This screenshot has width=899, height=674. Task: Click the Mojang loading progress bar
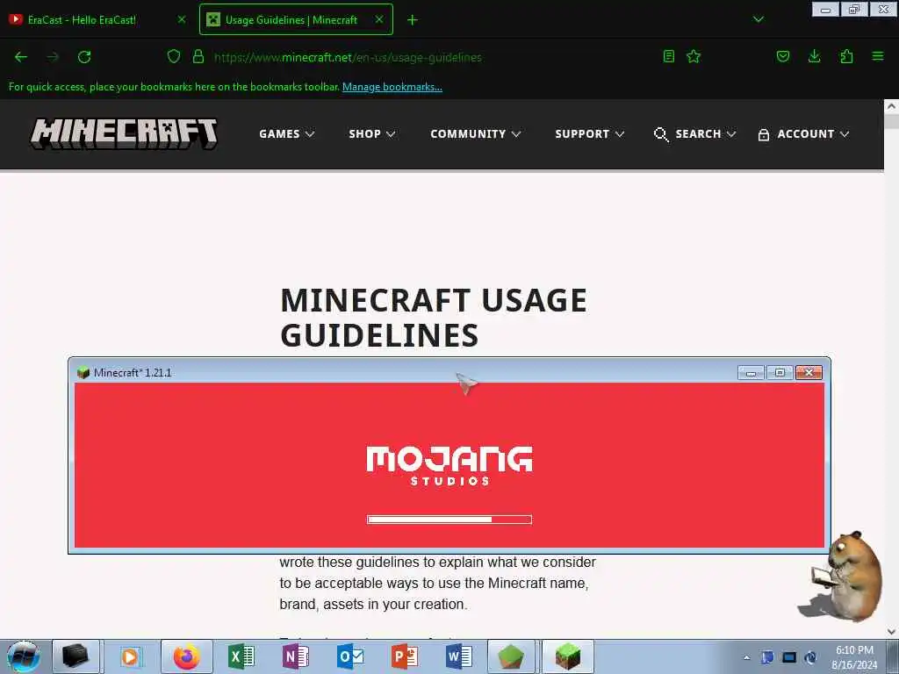tap(449, 520)
